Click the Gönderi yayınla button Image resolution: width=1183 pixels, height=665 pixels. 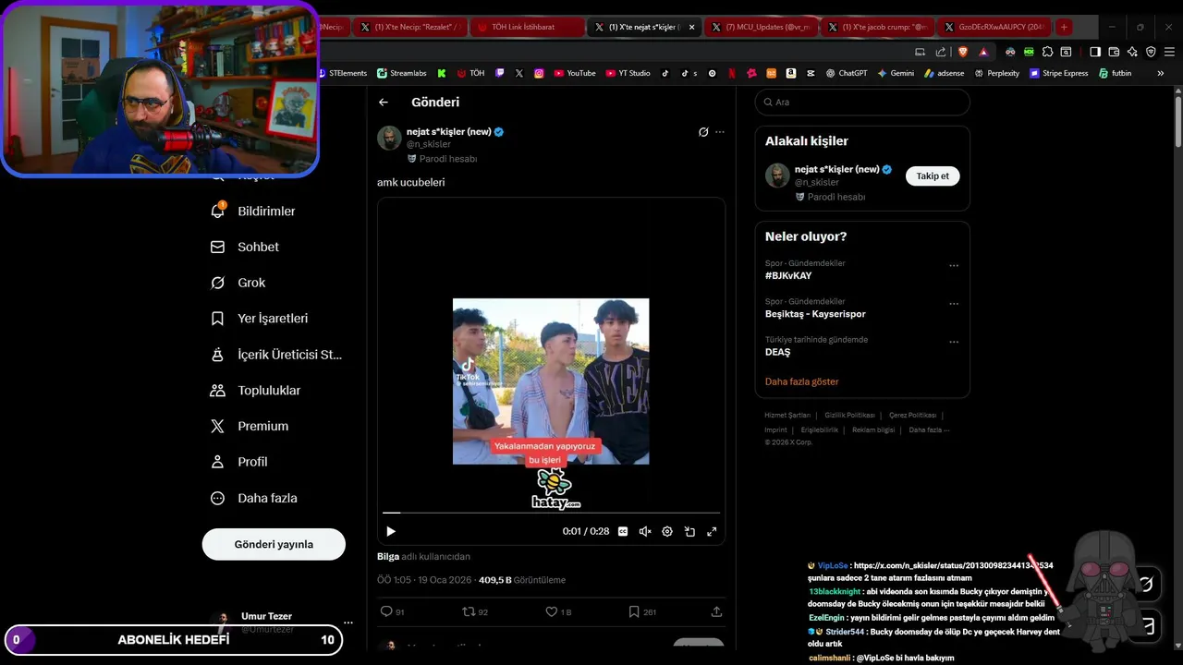[274, 544]
